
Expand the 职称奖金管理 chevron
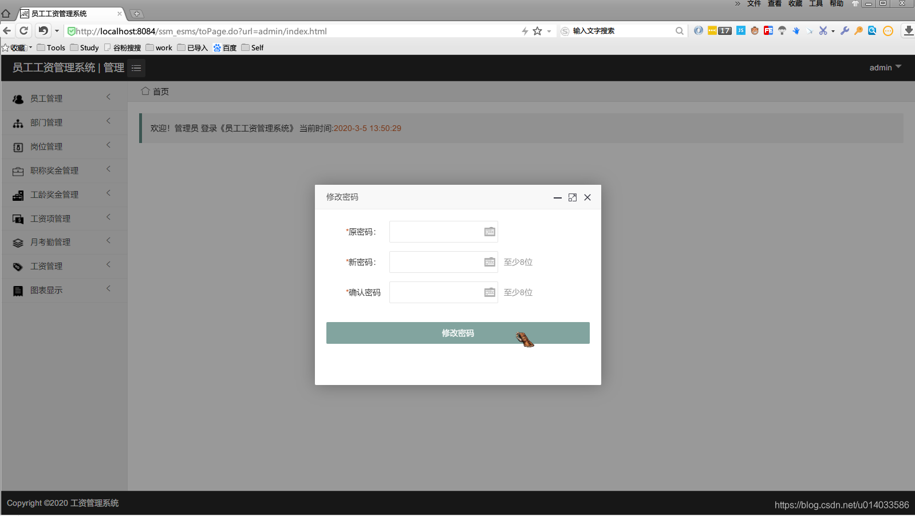pyautogui.click(x=108, y=169)
